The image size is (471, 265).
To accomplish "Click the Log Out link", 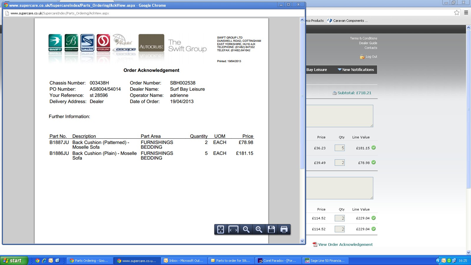I will point(372,57).
